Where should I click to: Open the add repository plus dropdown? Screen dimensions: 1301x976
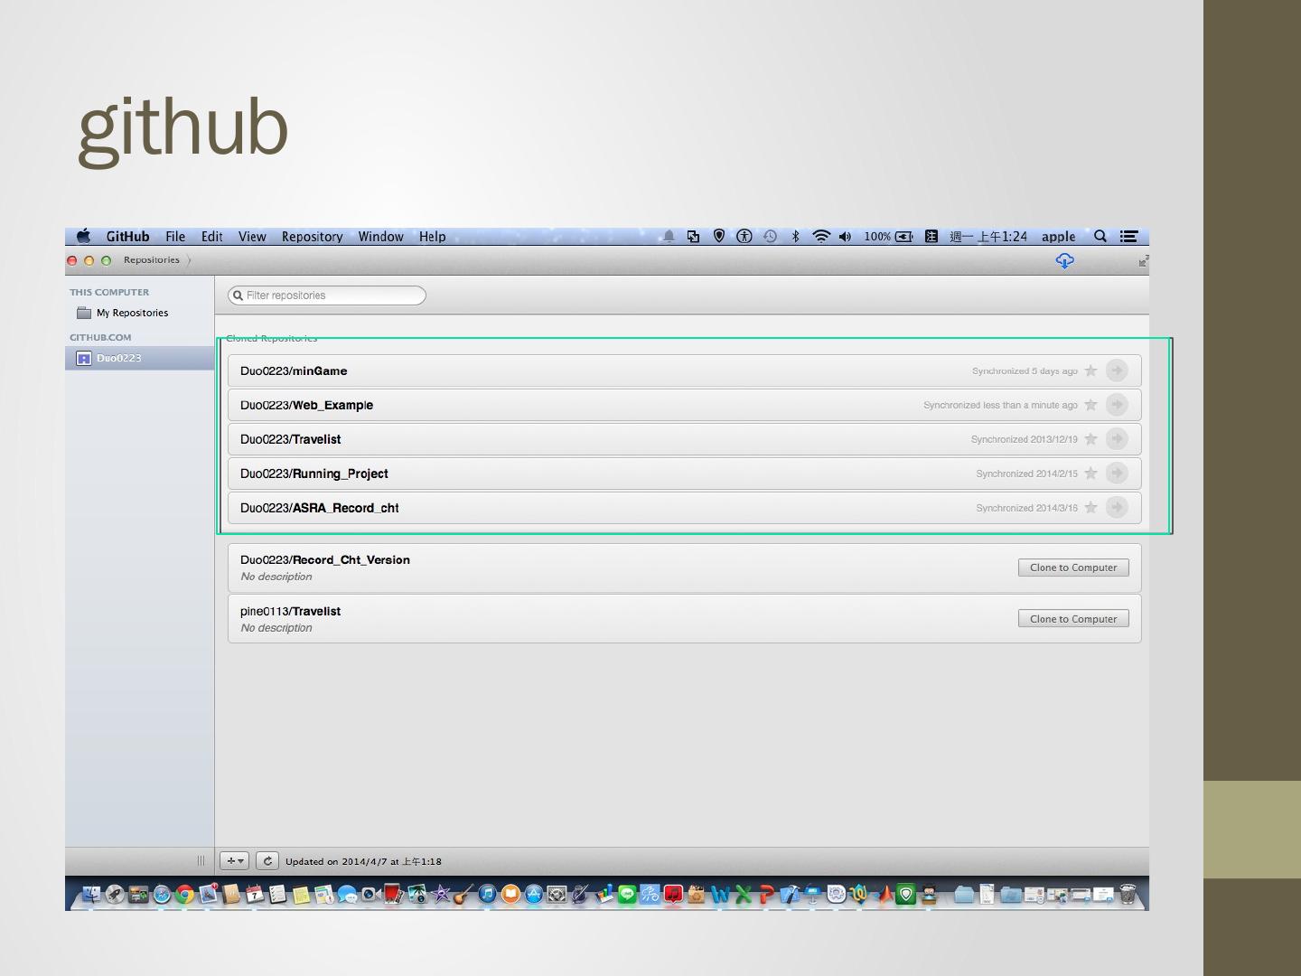coord(235,861)
